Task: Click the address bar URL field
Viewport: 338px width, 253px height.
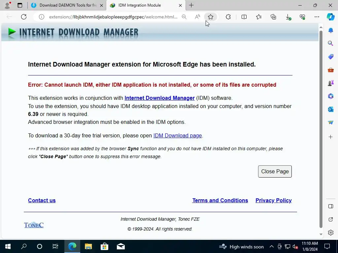Action: (x=113, y=17)
